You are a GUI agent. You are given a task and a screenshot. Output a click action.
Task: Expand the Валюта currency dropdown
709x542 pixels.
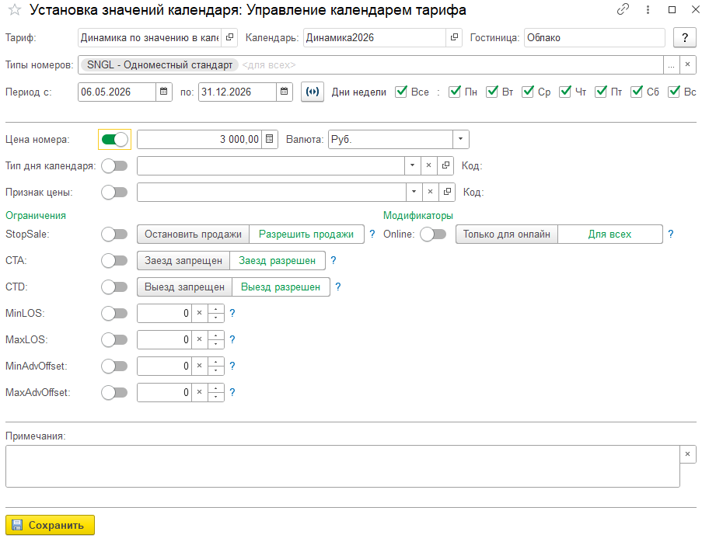point(460,139)
